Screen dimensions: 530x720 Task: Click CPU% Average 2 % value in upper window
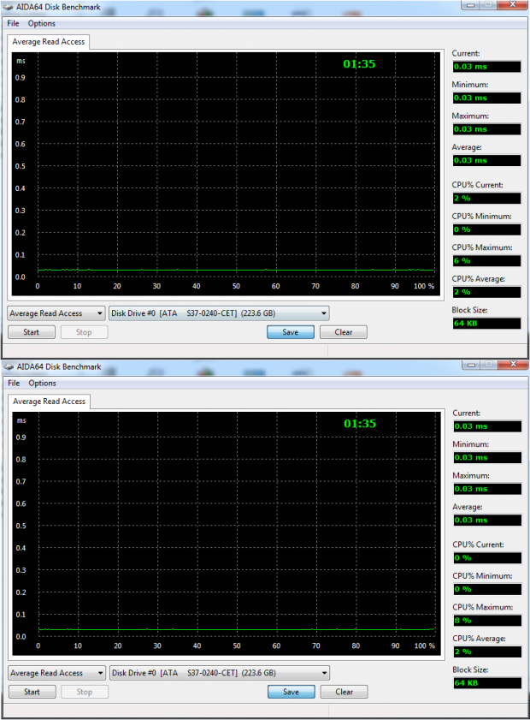[x=487, y=292]
